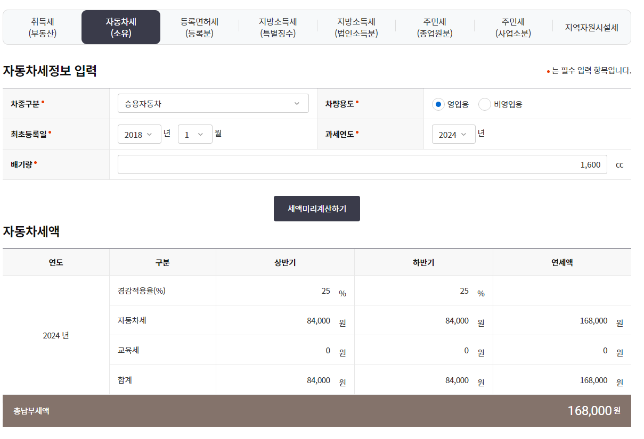Click inside the 배기량 cc input field
The image size is (644, 439).
click(362, 164)
